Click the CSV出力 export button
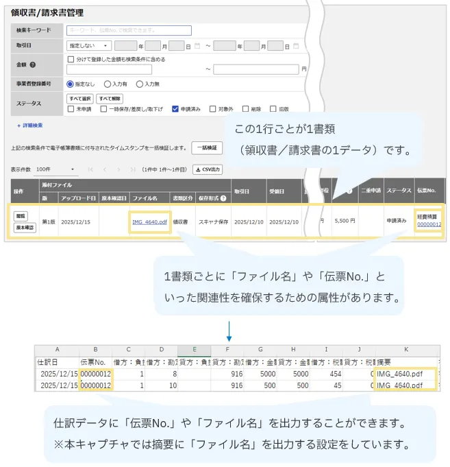 click(208, 169)
